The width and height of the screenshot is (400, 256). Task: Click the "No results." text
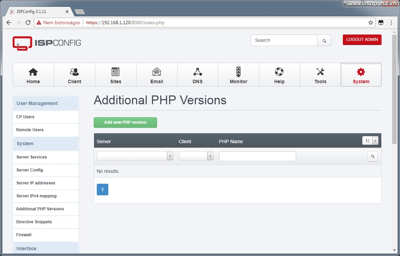click(108, 171)
